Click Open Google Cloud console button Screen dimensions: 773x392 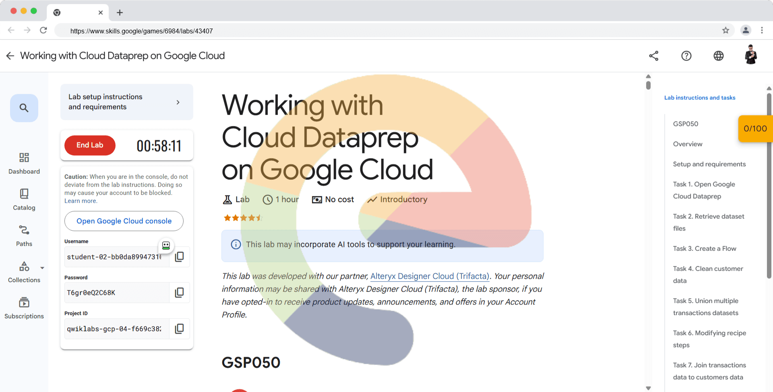coord(124,221)
